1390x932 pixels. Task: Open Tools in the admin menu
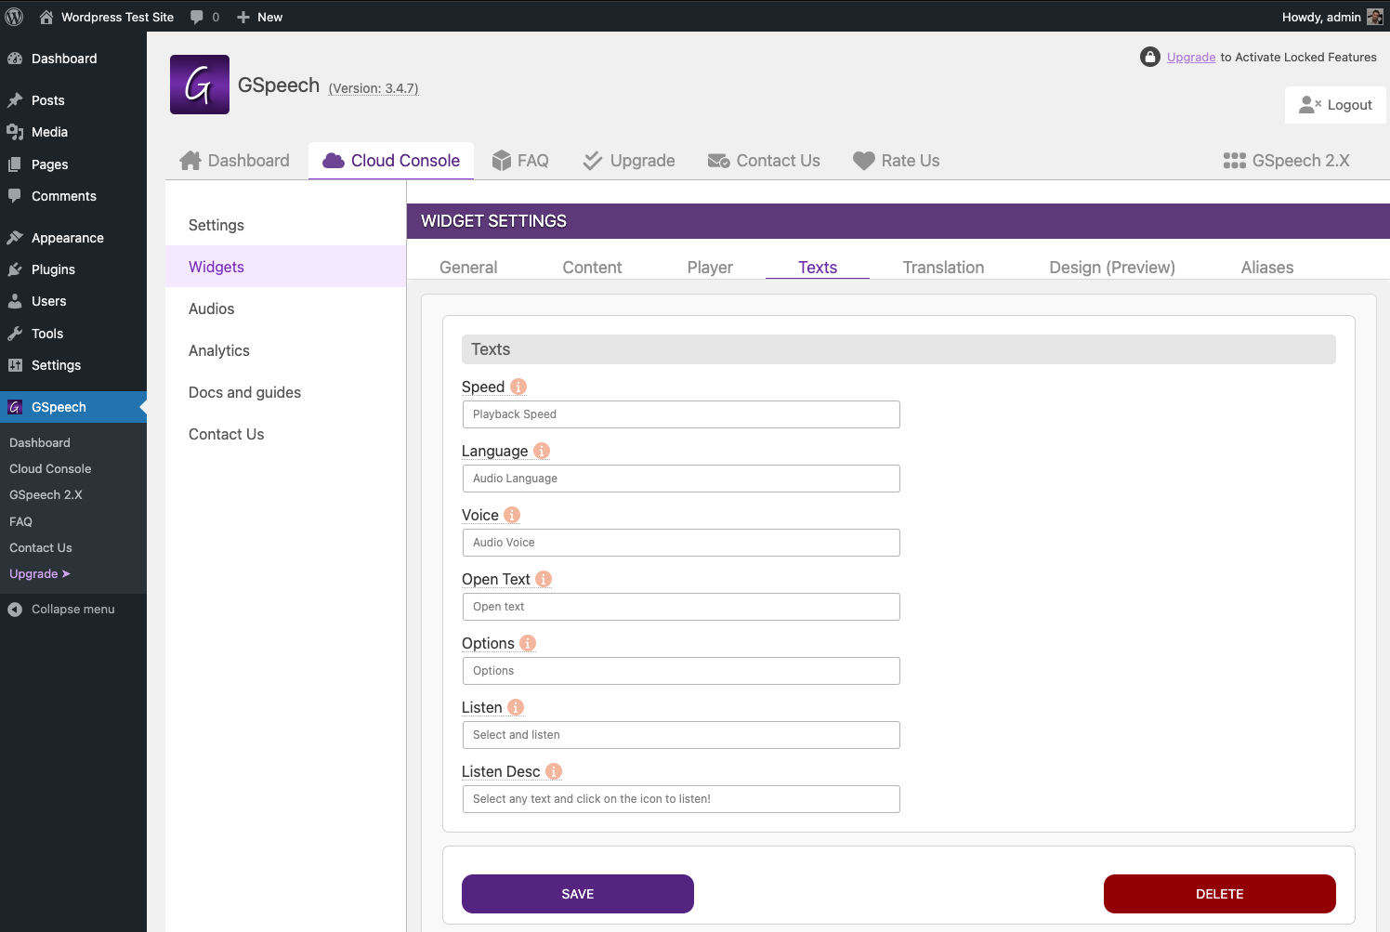73,334
